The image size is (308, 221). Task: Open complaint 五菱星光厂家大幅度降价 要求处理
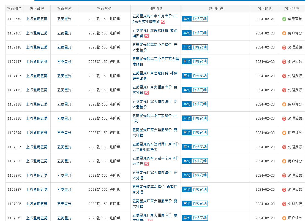coord(155,175)
